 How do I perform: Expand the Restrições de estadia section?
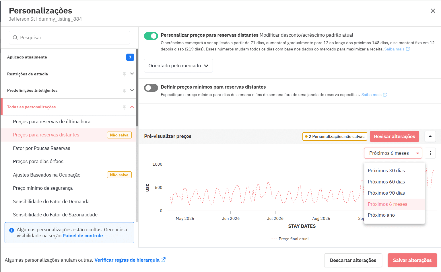pyautogui.click(x=132, y=74)
